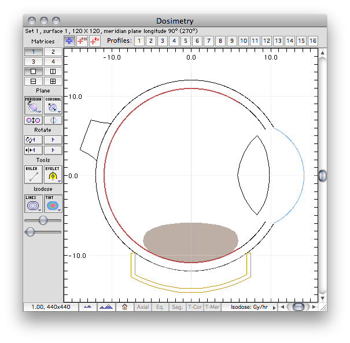This screenshot has width=350, height=343.
Task: Click the home icon in status bar
Action: click(x=124, y=307)
